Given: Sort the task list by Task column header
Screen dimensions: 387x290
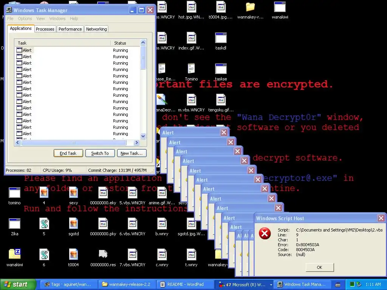Looking at the screenshot, I should [x=62, y=43].
